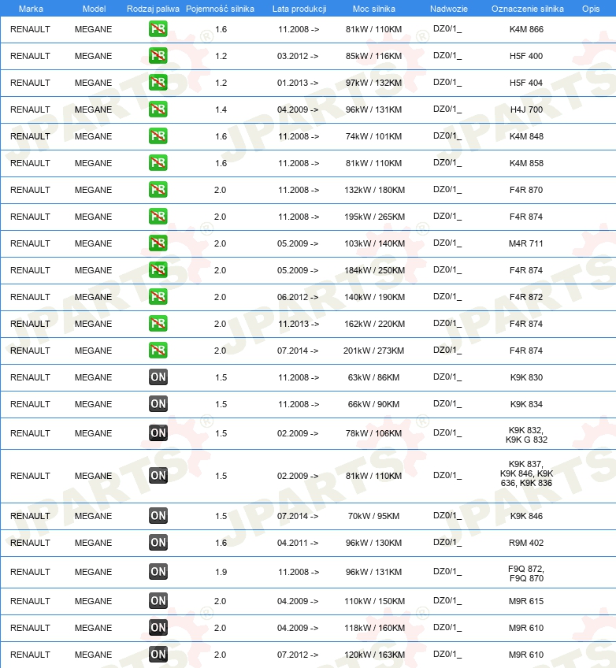Click the production date 04.2011 ->
The image size is (616, 668).
[297, 543]
